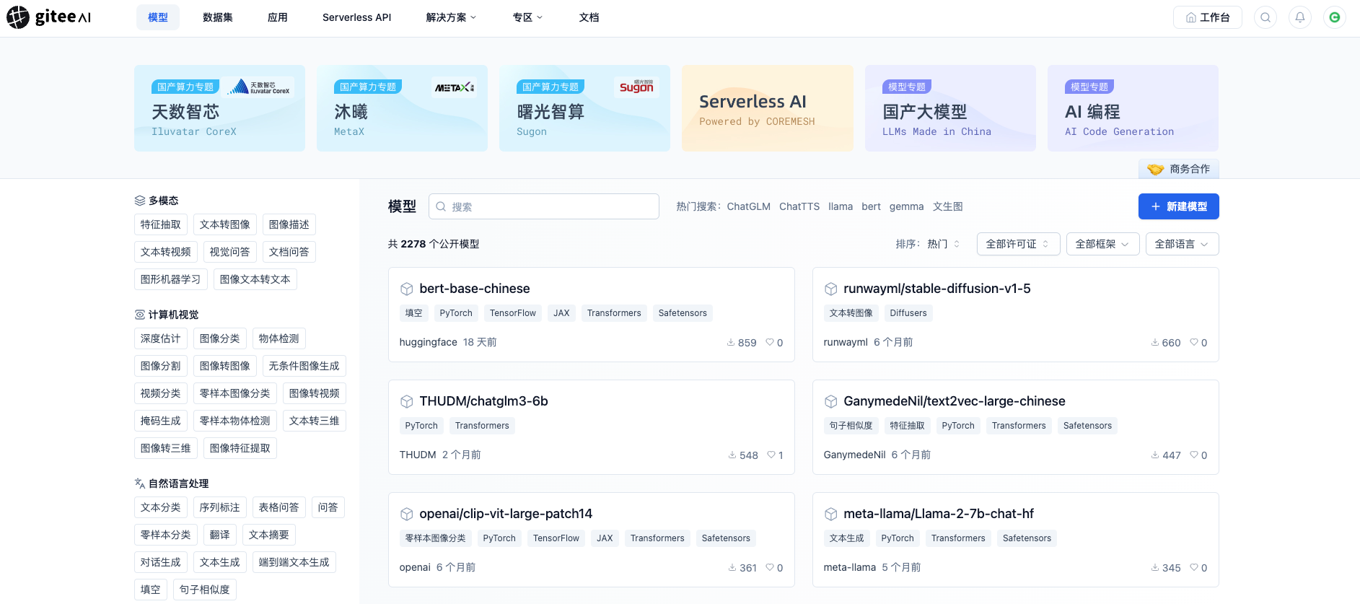Click the handshake icon on 商务合作
The width and height of the screenshot is (1360, 604).
1155,169
